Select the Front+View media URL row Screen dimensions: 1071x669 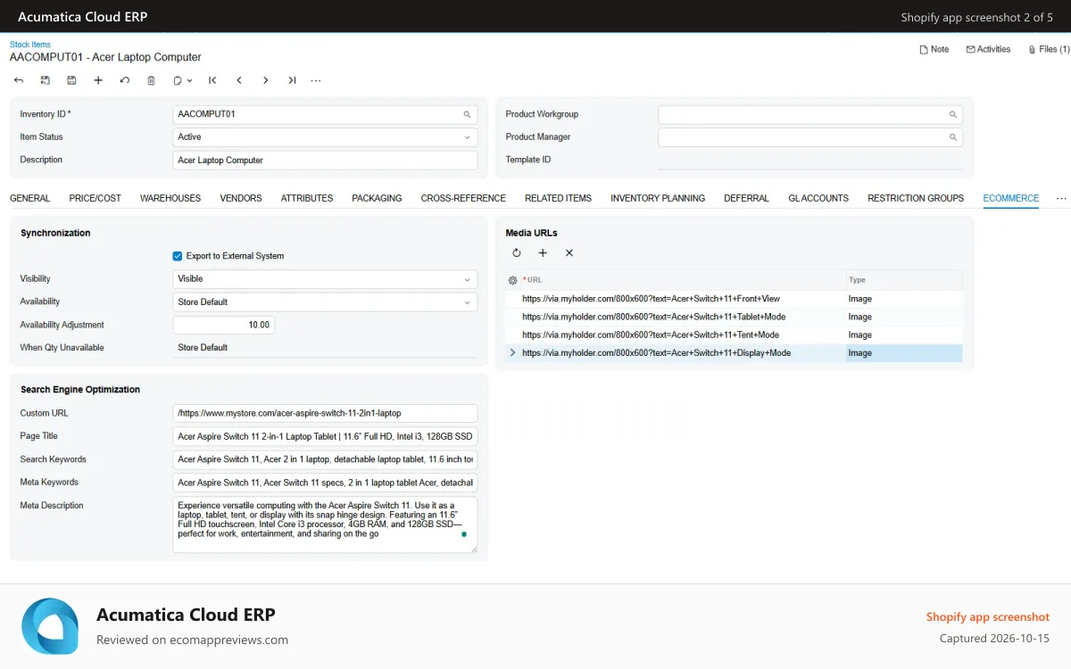click(734, 299)
